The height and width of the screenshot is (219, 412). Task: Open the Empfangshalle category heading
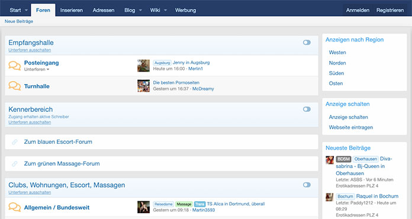tap(31, 43)
